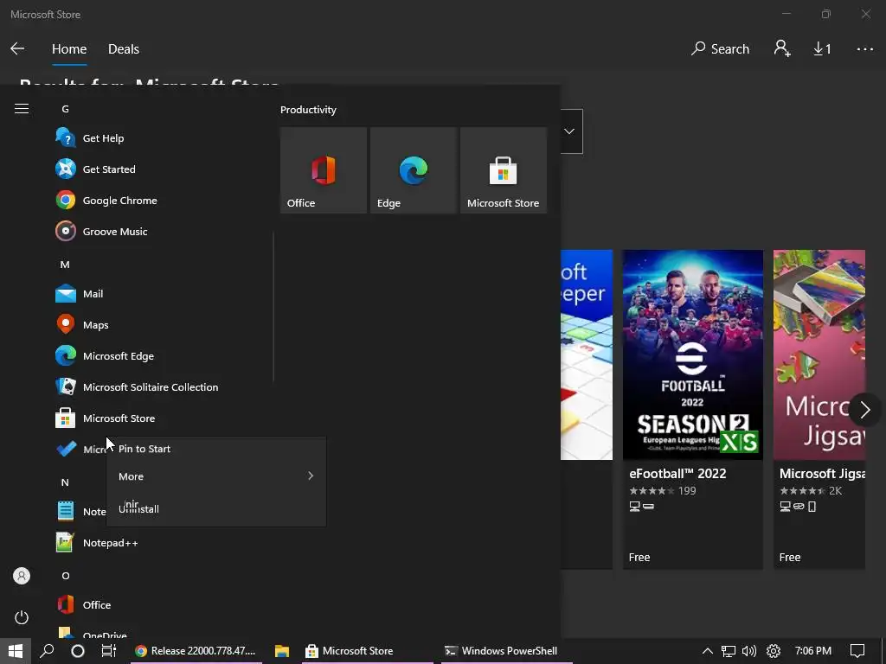The height and width of the screenshot is (664, 886).
Task: Jump to letter O in app list
Action: pos(66,575)
